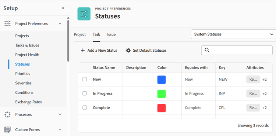This screenshot has height=136, width=276.
Task: Expand the Custom Forms section chevron
Action: (x=60, y=130)
